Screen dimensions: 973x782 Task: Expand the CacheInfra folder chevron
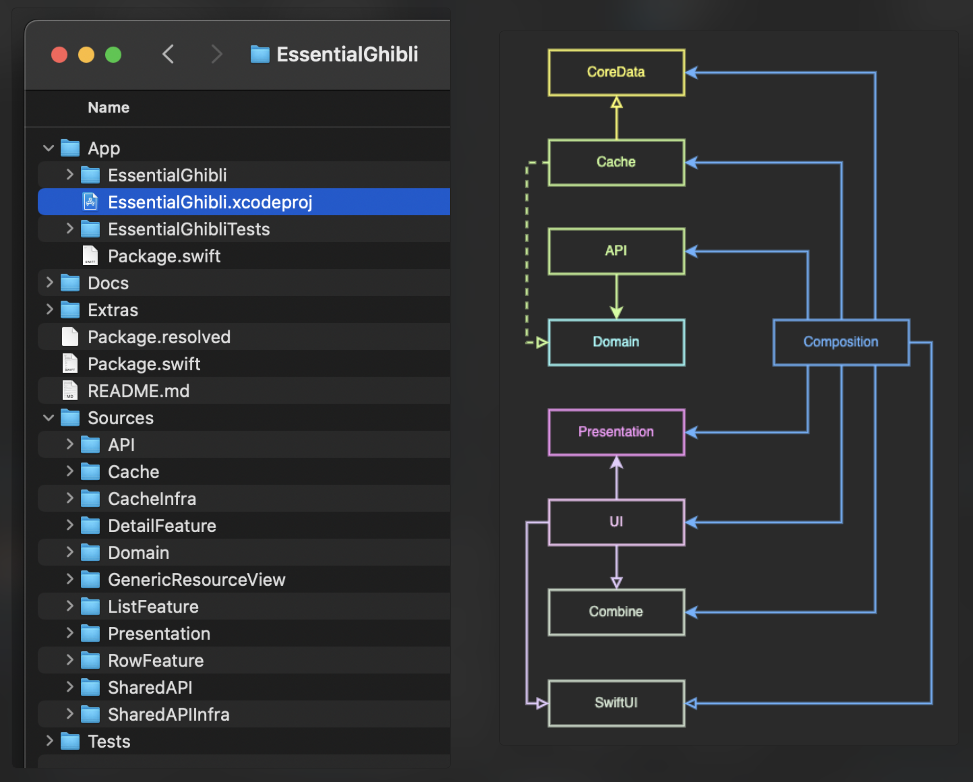[x=70, y=499]
